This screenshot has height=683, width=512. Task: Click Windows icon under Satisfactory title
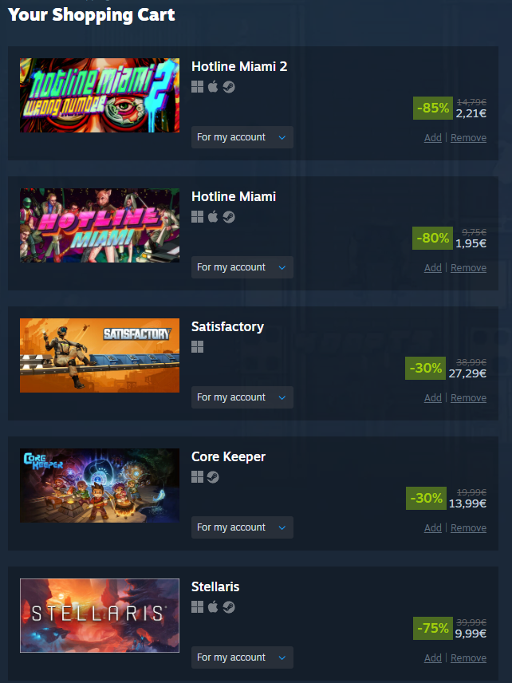click(197, 347)
